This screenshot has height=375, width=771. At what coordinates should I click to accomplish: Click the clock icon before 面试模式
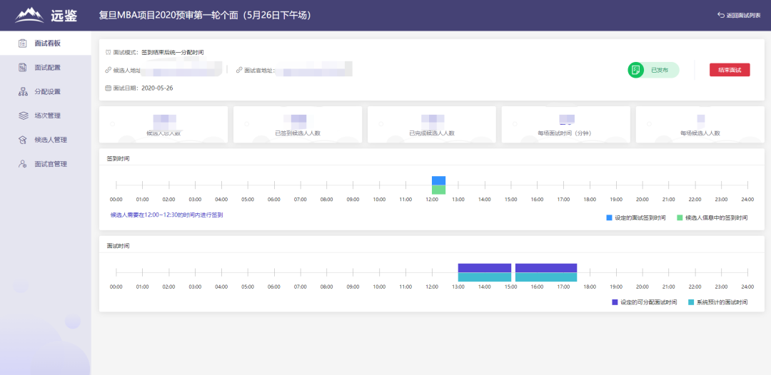(x=109, y=52)
